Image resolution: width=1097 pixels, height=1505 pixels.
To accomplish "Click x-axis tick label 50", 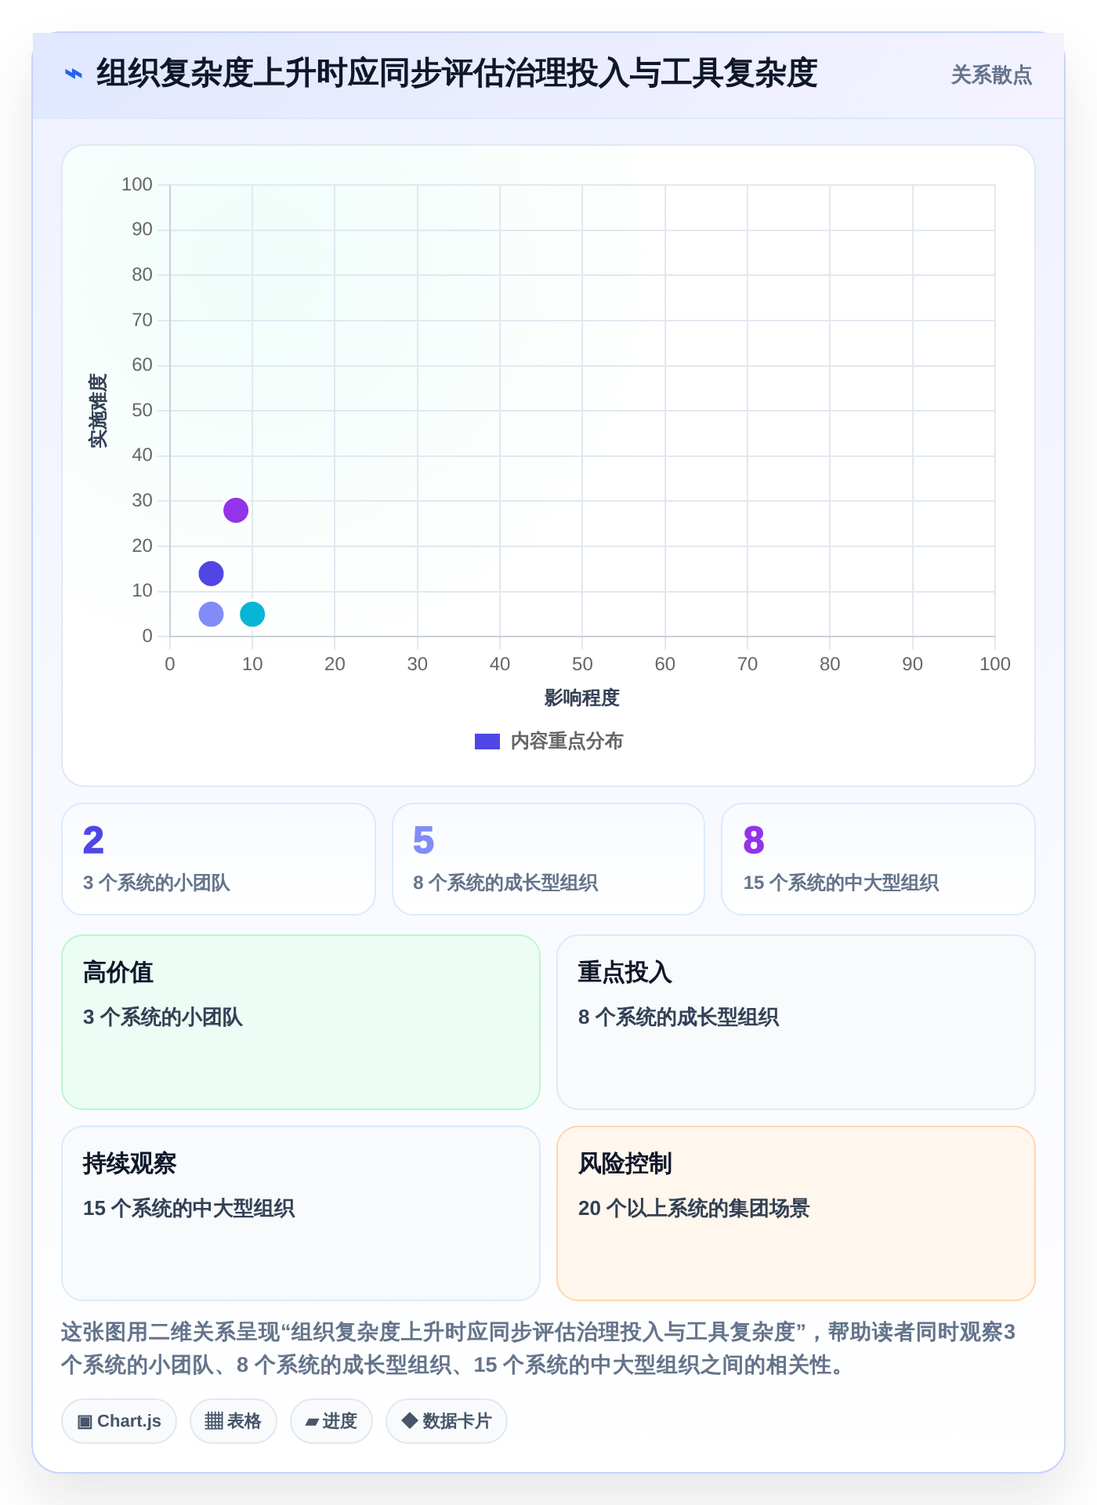I will (x=582, y=664).
